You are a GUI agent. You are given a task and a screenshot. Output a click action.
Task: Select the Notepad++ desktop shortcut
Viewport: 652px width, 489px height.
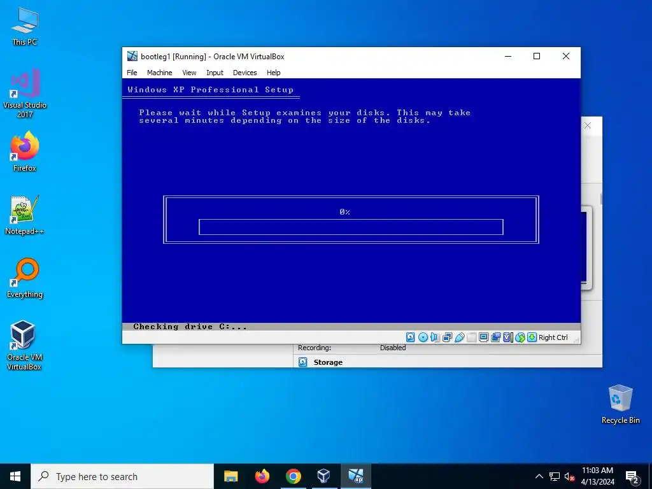25,215
